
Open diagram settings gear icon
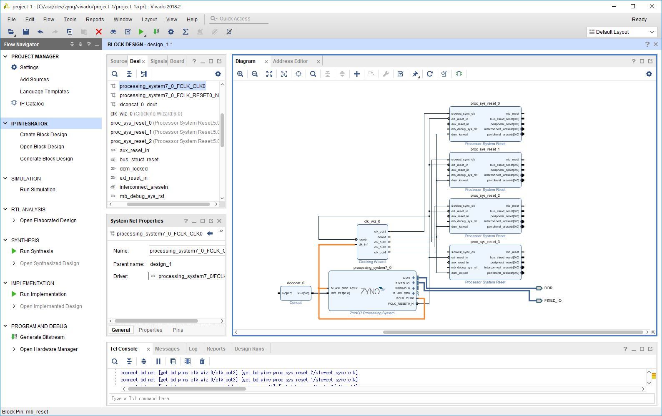(x=649, y=74)
